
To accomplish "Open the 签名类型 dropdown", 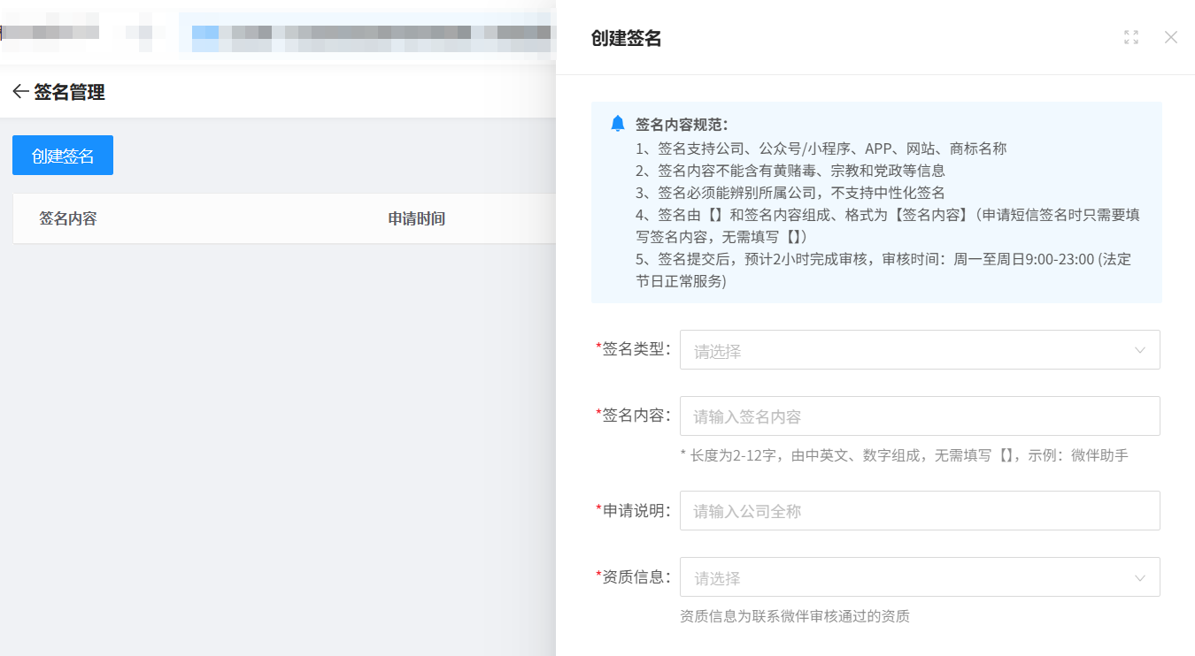I will coord(920,350).
